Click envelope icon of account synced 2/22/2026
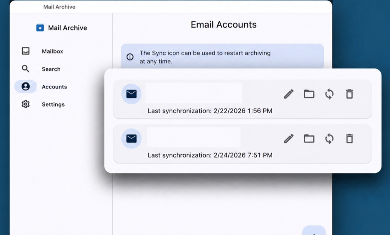390x235 pixels. tap(131, 94)
